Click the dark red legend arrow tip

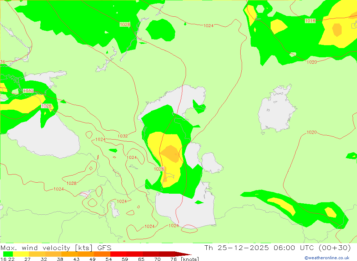(x=183, y=254)
